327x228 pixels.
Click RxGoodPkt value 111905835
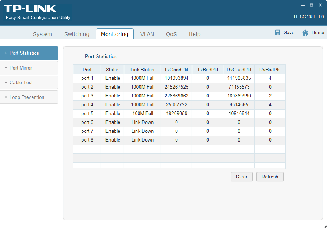click(x=239, y=78)
